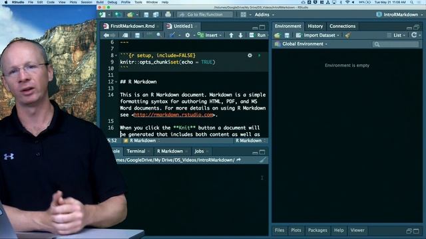Switch to the R Markdown console tab
426x239 pixels.
tap(170, 151)
